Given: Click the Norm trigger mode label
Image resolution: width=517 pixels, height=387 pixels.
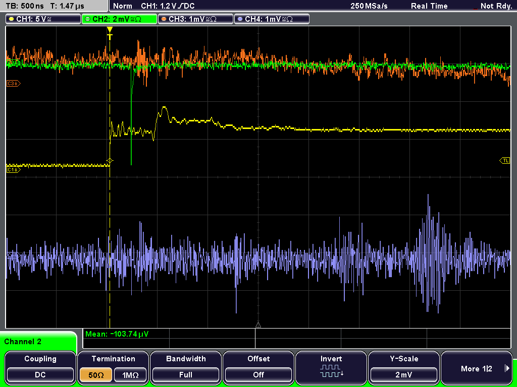Looking at the screenshot, I should point(122,6).
